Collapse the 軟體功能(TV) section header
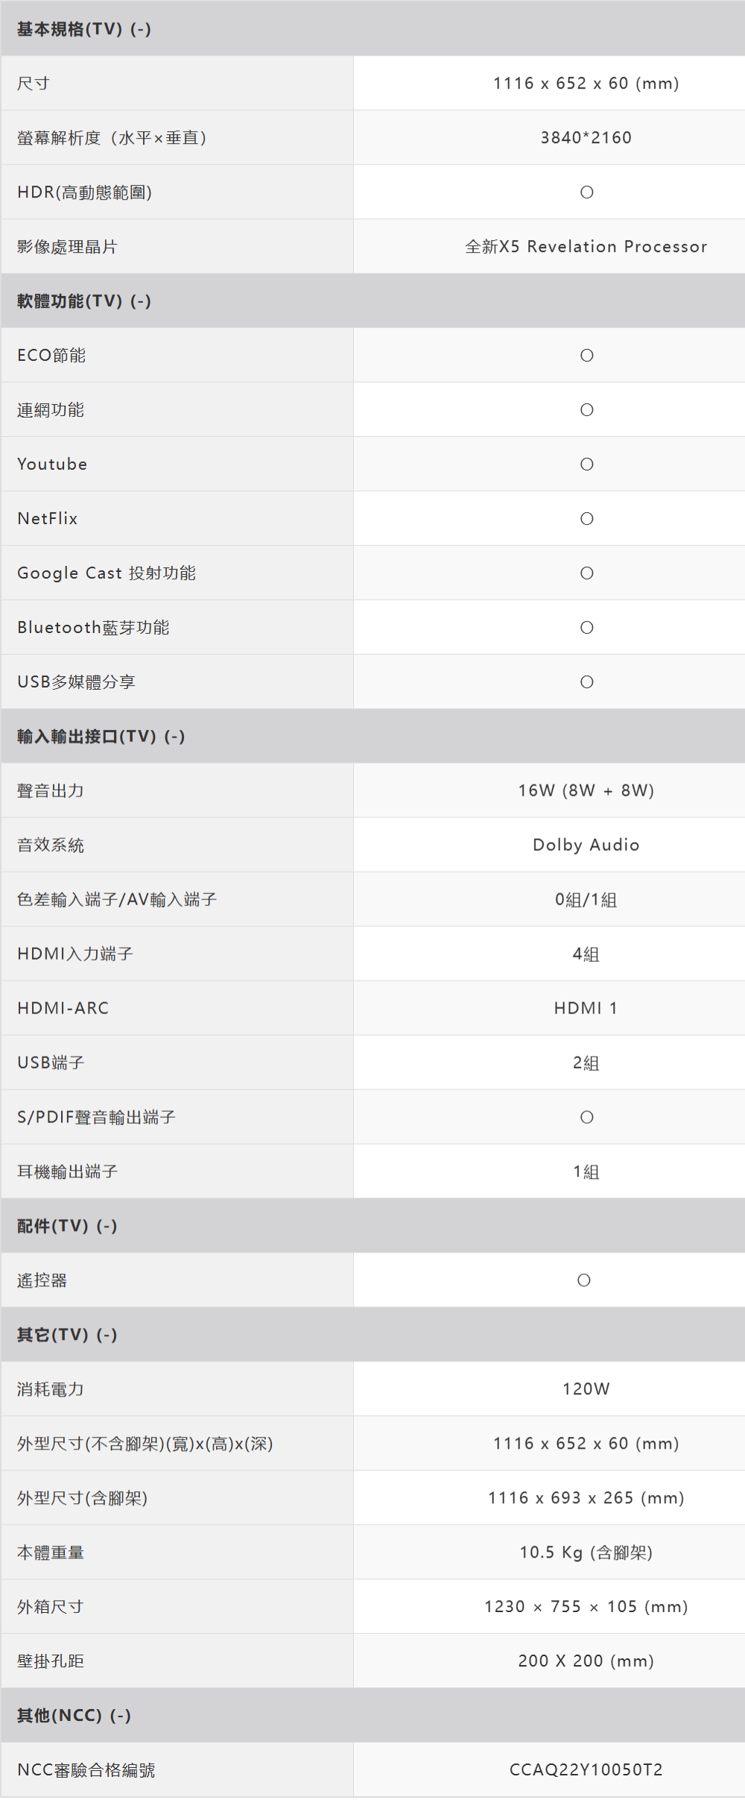Viewport: 745px width, 1803px height. [372, 300]
